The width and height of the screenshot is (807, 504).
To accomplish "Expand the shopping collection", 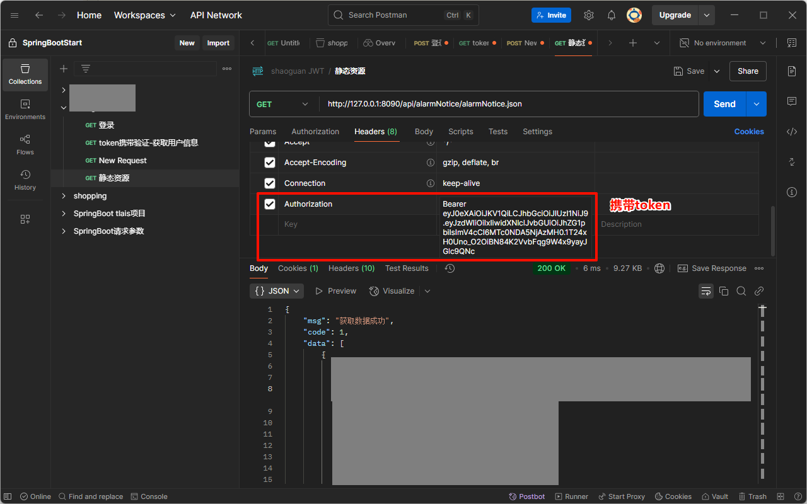I will [x=64, y=196].
